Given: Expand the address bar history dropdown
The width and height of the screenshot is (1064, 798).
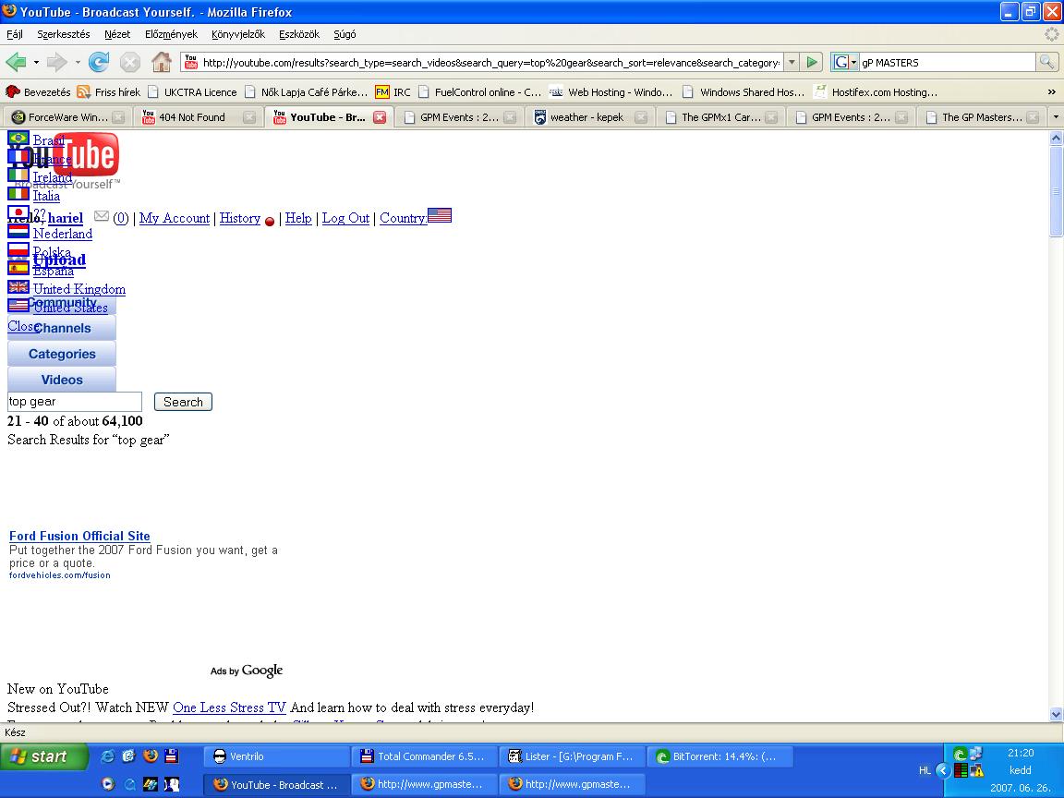Looking at the screenshot, I should [792, 63].
